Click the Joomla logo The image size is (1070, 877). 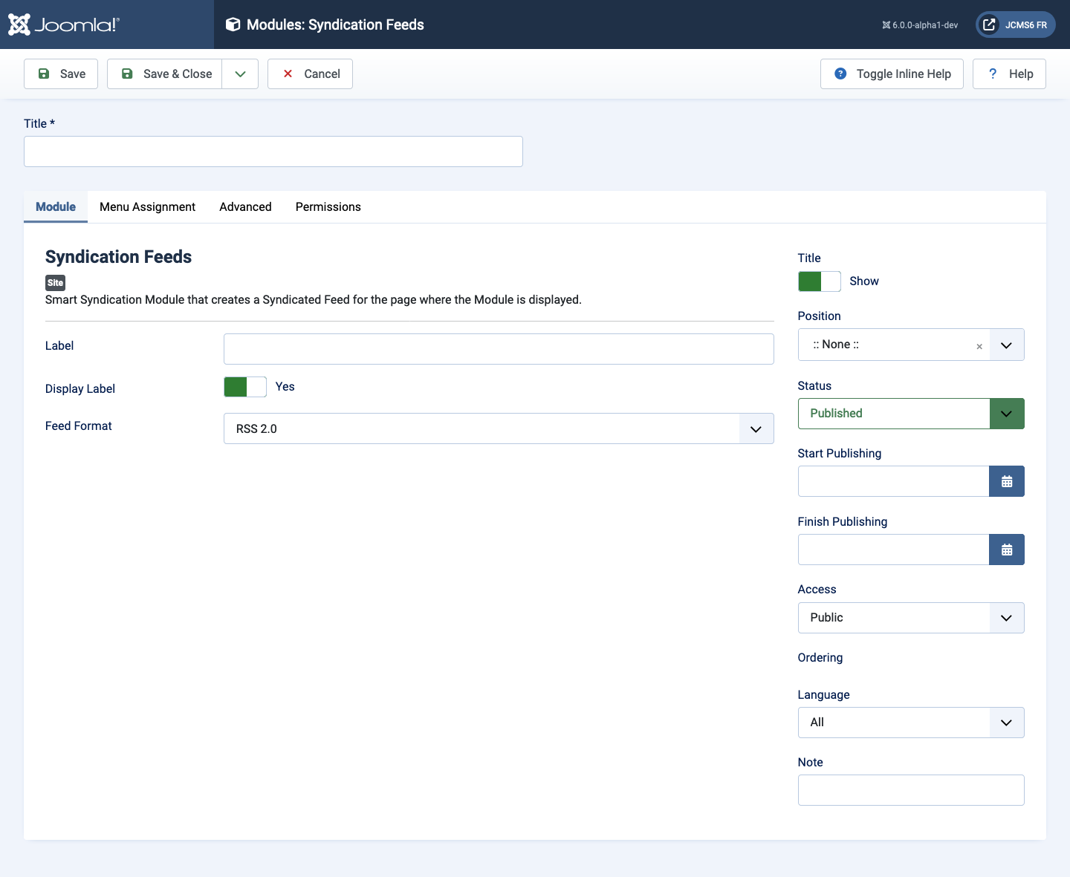(x=64, y=25)
